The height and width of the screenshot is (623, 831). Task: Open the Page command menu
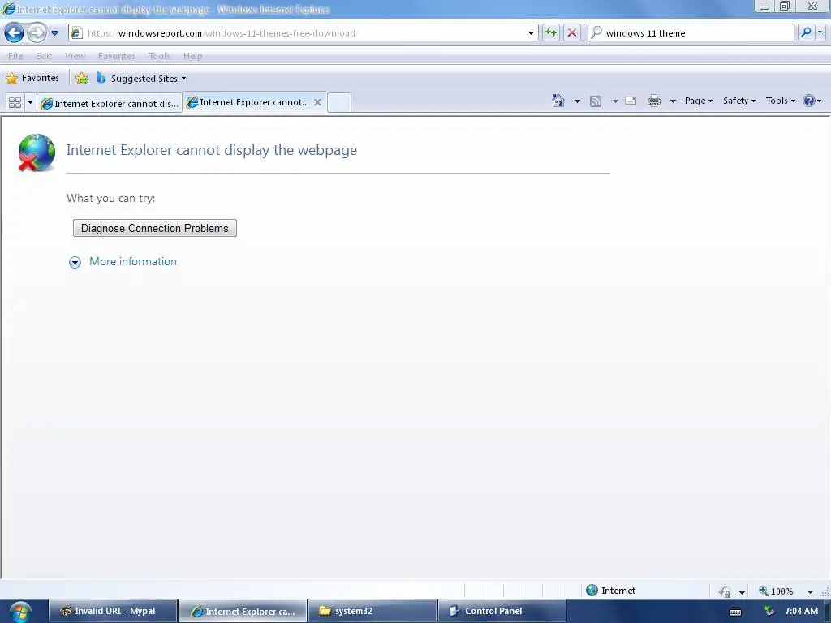tap(699, 101)
